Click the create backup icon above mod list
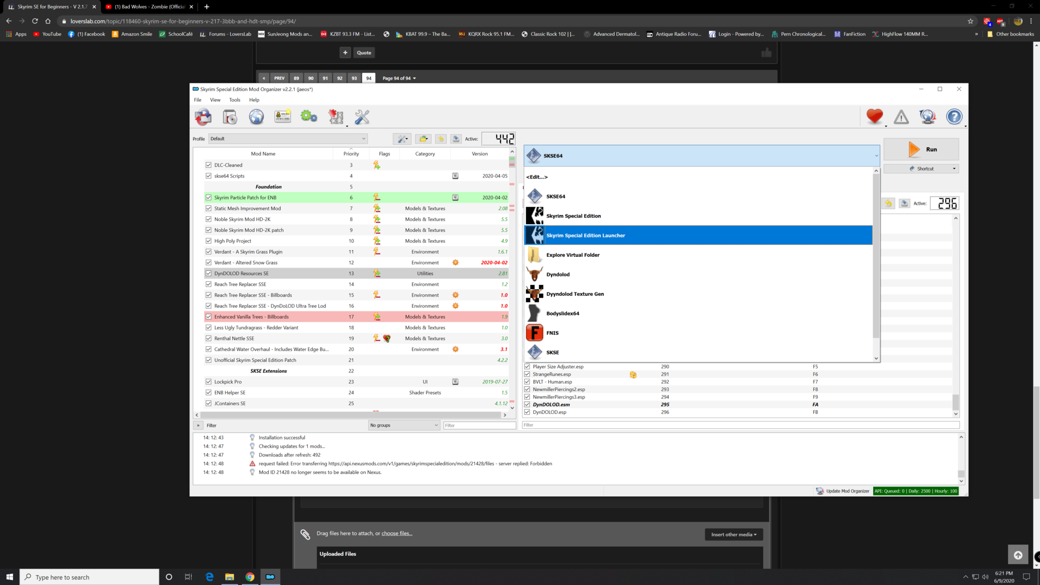 coord(456,139)
